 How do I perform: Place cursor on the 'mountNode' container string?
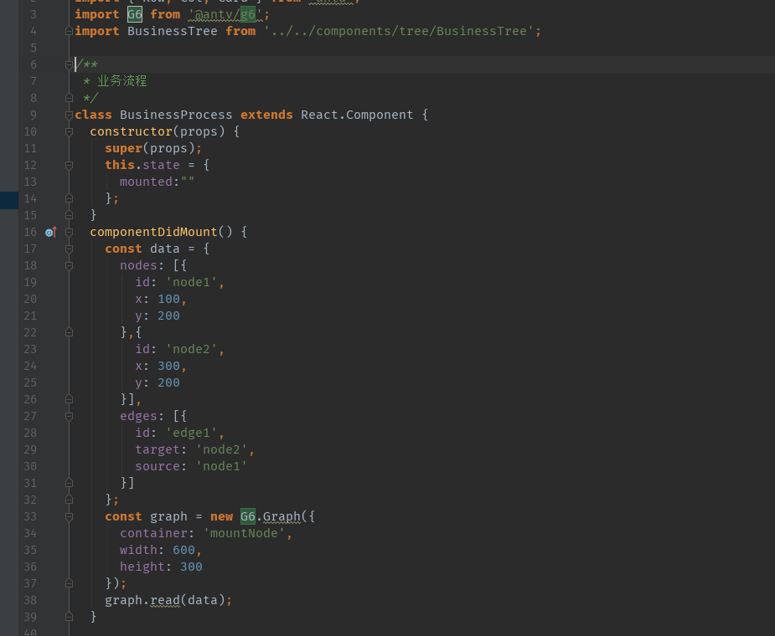pos(244,533)
